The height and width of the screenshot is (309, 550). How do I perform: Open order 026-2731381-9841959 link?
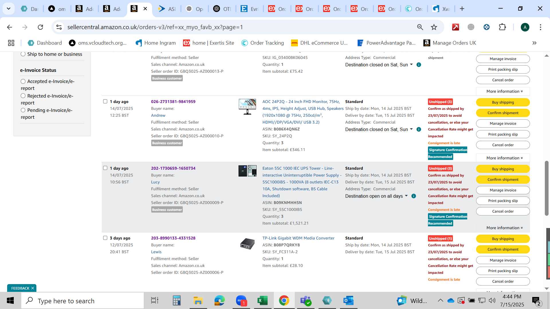[x=173, y=102]
